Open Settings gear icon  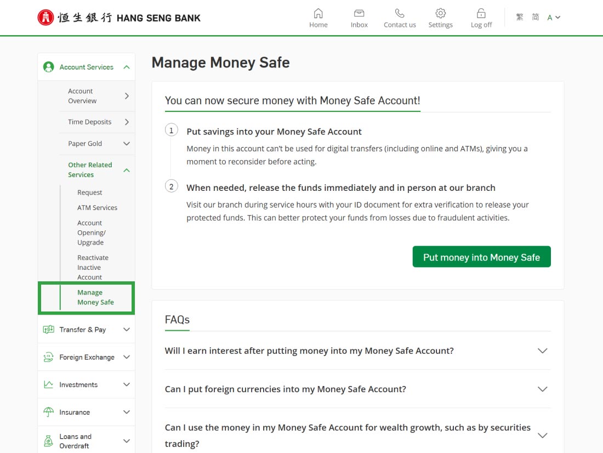(440, 13)
